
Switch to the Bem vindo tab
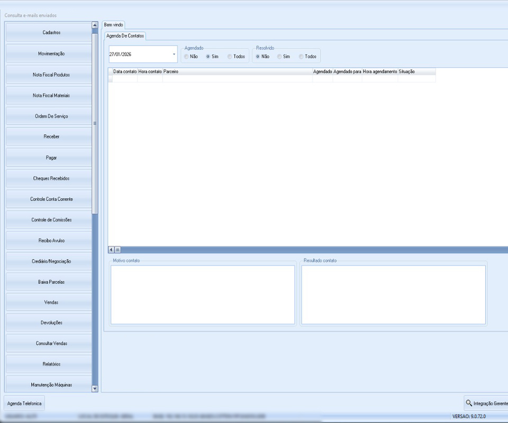tap(113, 25)
